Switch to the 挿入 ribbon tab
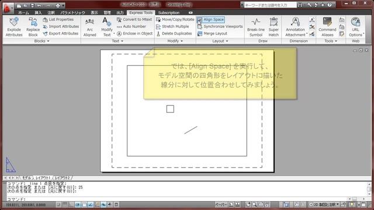Viewport: 374px width, 210px height. pyautogui.click(x=38, y=13)
